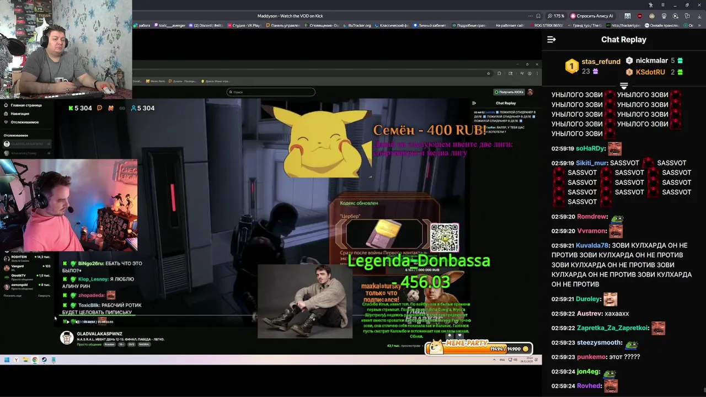Click Romdrew username in chat

pos(591,217)
